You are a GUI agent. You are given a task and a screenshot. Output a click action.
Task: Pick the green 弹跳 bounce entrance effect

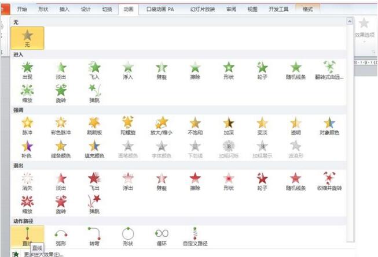point(94,94)
